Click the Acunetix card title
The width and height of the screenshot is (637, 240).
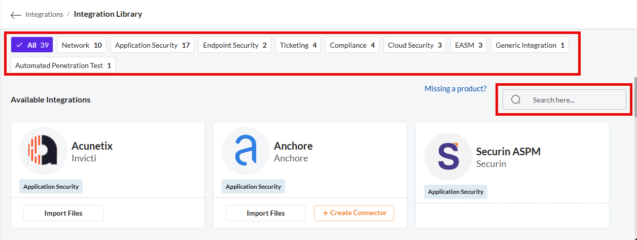92,146
